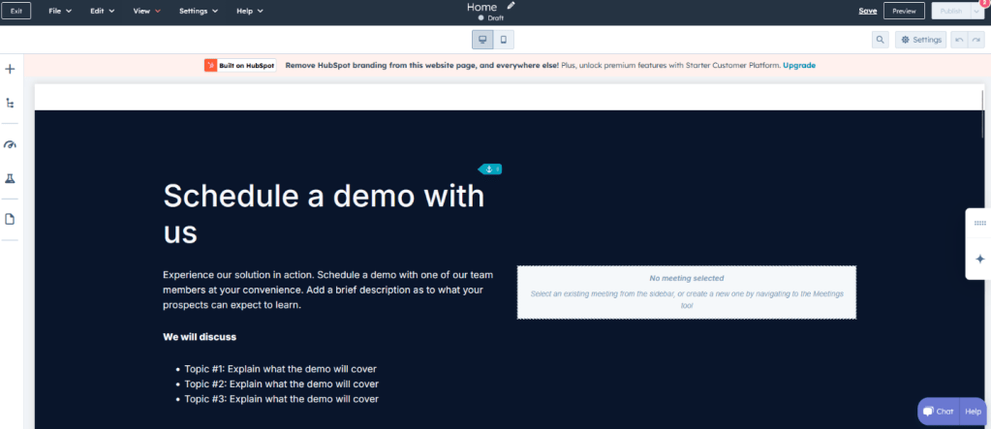Click the search magnifier icon
The height and width of the screenshot is (429, 991).
pos(880,40)
